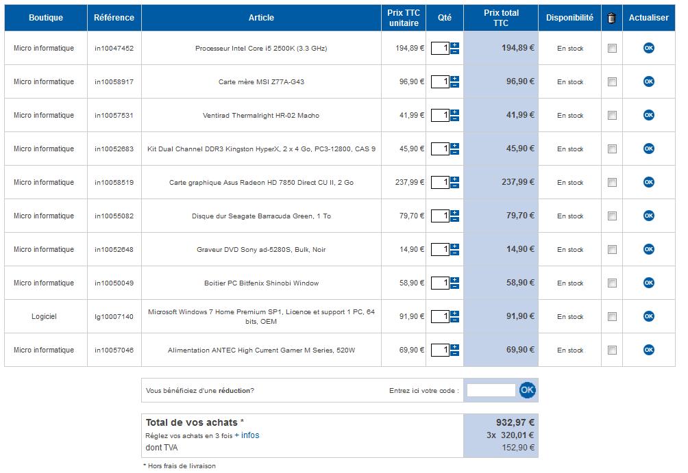Click OK update icon for Intel Core i5 row
Screen dimensions: 688x473
(x=648, y=48)
